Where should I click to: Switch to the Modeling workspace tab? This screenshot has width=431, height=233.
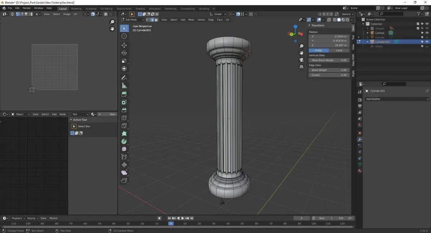click(76, 9)
